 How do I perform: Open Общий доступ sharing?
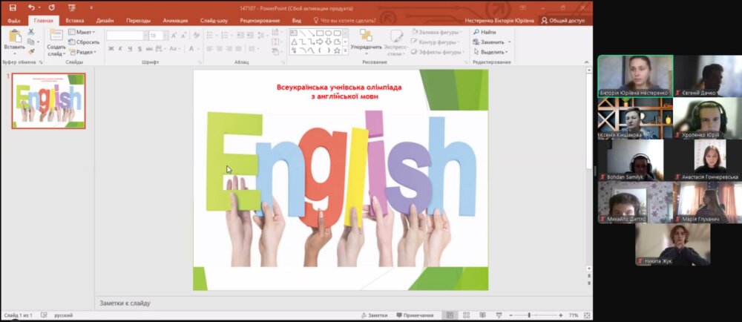(563, 21)
